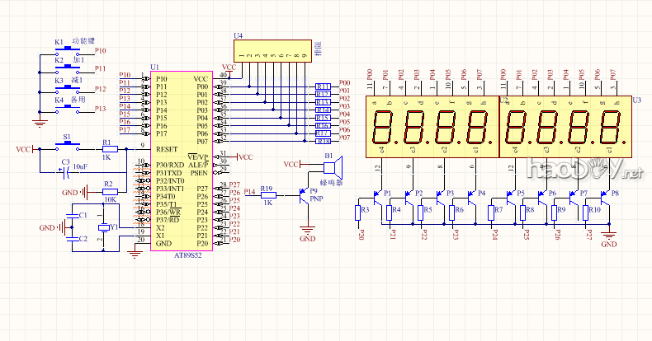This screenshot has width=652, height=341.
Task: Click the AT89S52 microcontroller chip U1
Action: coord(182,161)
